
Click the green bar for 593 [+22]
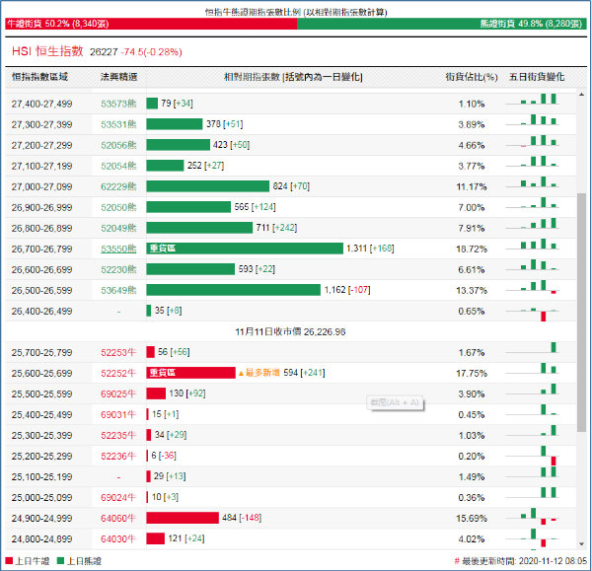point(190,269)
